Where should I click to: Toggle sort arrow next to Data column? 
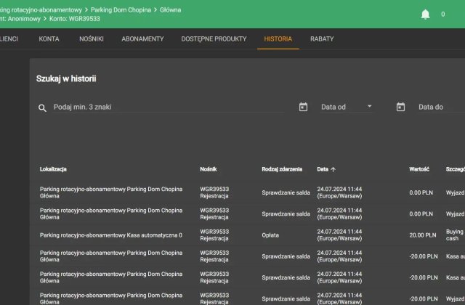point(333,169)
